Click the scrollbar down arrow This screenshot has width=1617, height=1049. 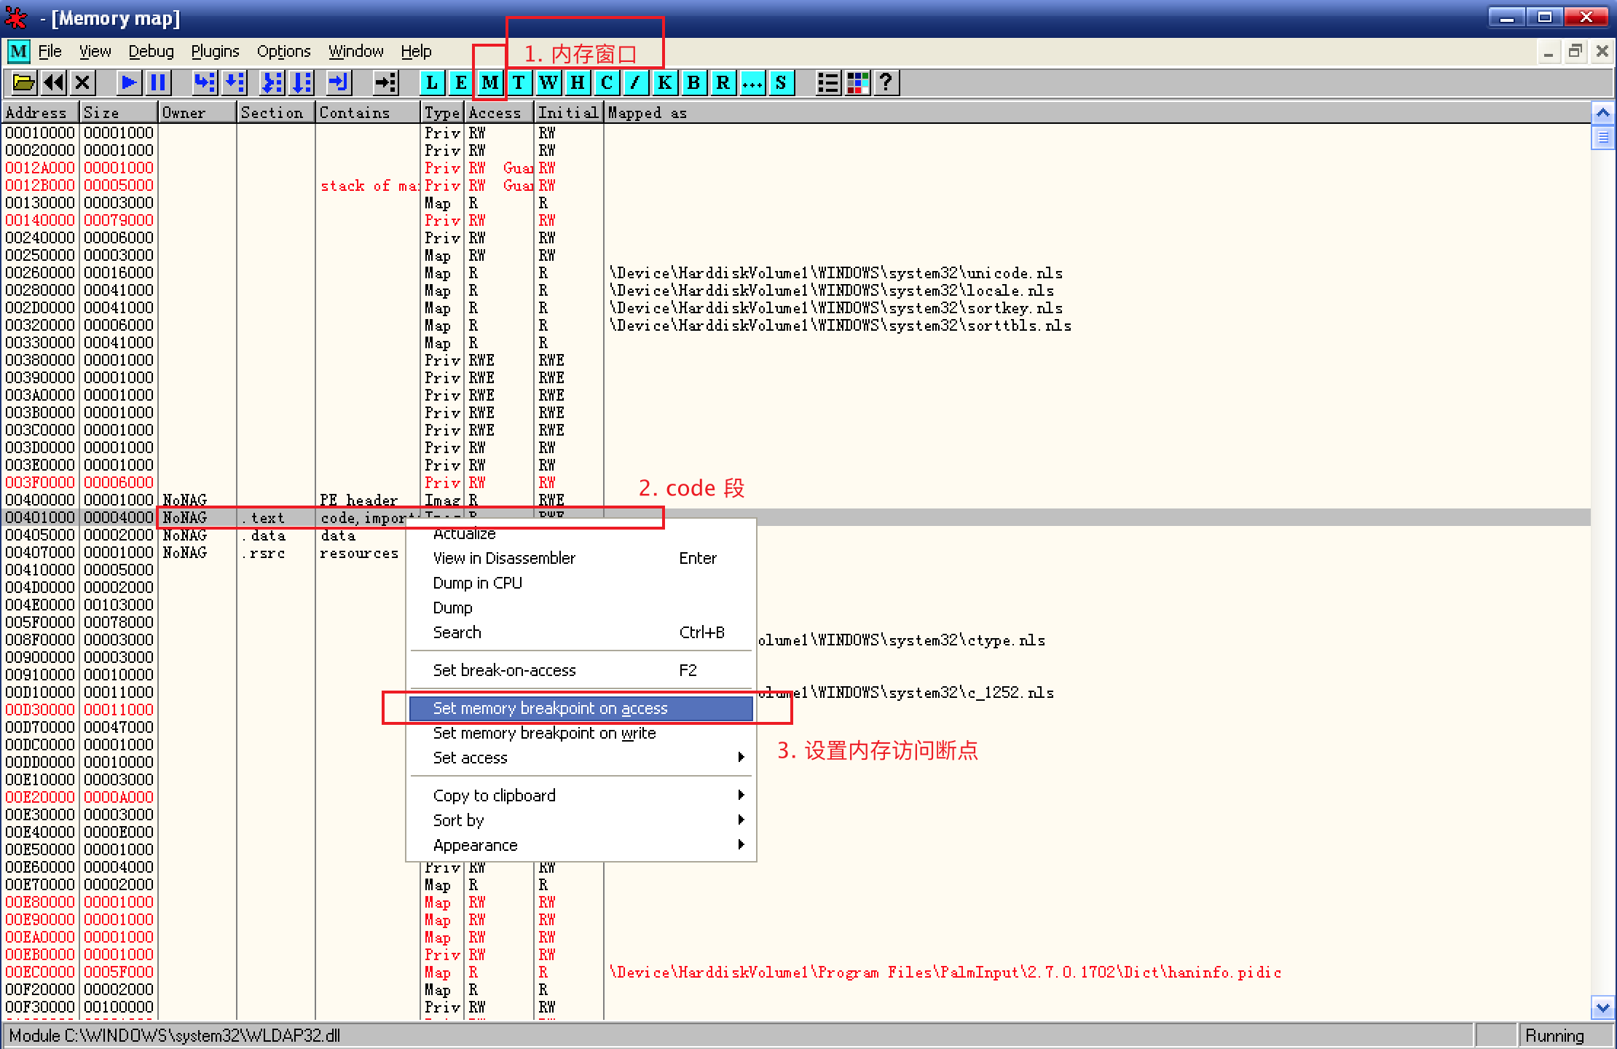[x=1602, y=1008]
